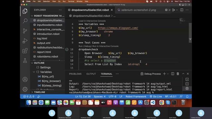Add a new terminal with plus icon

164,74
